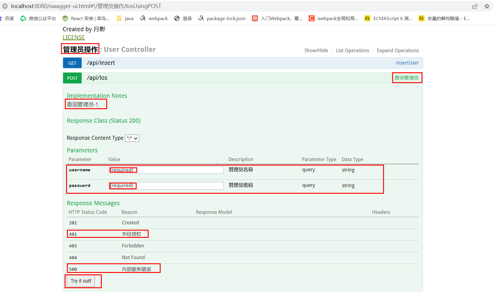Open the 百度 bookmark

[7, 19]
